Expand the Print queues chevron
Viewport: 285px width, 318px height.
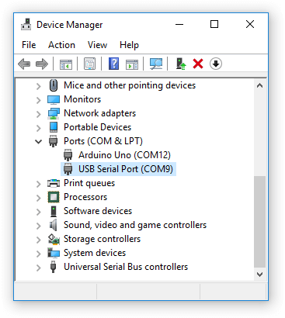pyautogui.click(x=38, y=184)
